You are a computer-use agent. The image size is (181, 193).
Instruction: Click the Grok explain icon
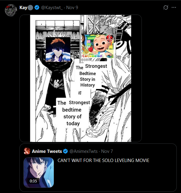(x=166, y=8)
